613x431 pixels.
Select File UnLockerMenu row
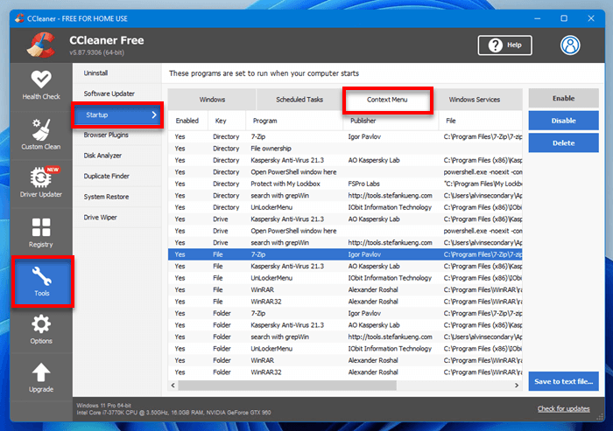(x=345, y=278)
